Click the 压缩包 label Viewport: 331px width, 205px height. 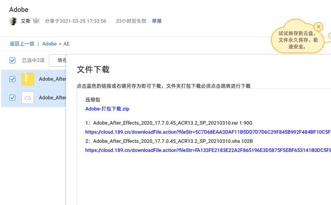point(92,99)
